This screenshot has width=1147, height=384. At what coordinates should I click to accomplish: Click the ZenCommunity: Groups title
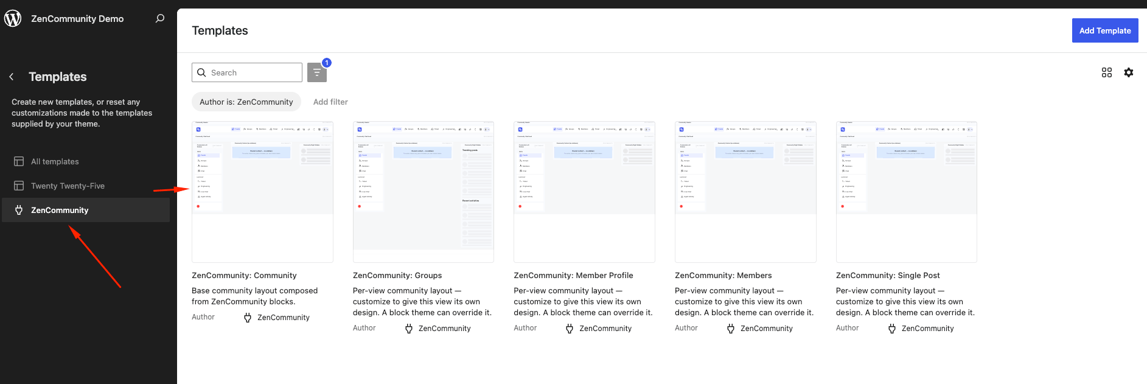[x=397, y=276]
